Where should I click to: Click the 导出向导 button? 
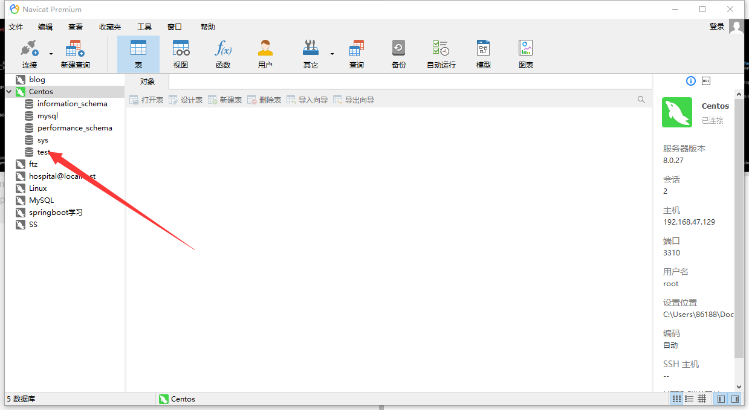(354, 100)
